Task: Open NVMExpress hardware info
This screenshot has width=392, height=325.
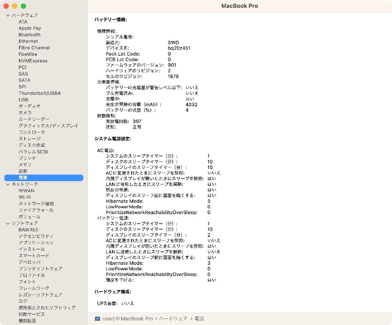Action: tap(33, 61)
